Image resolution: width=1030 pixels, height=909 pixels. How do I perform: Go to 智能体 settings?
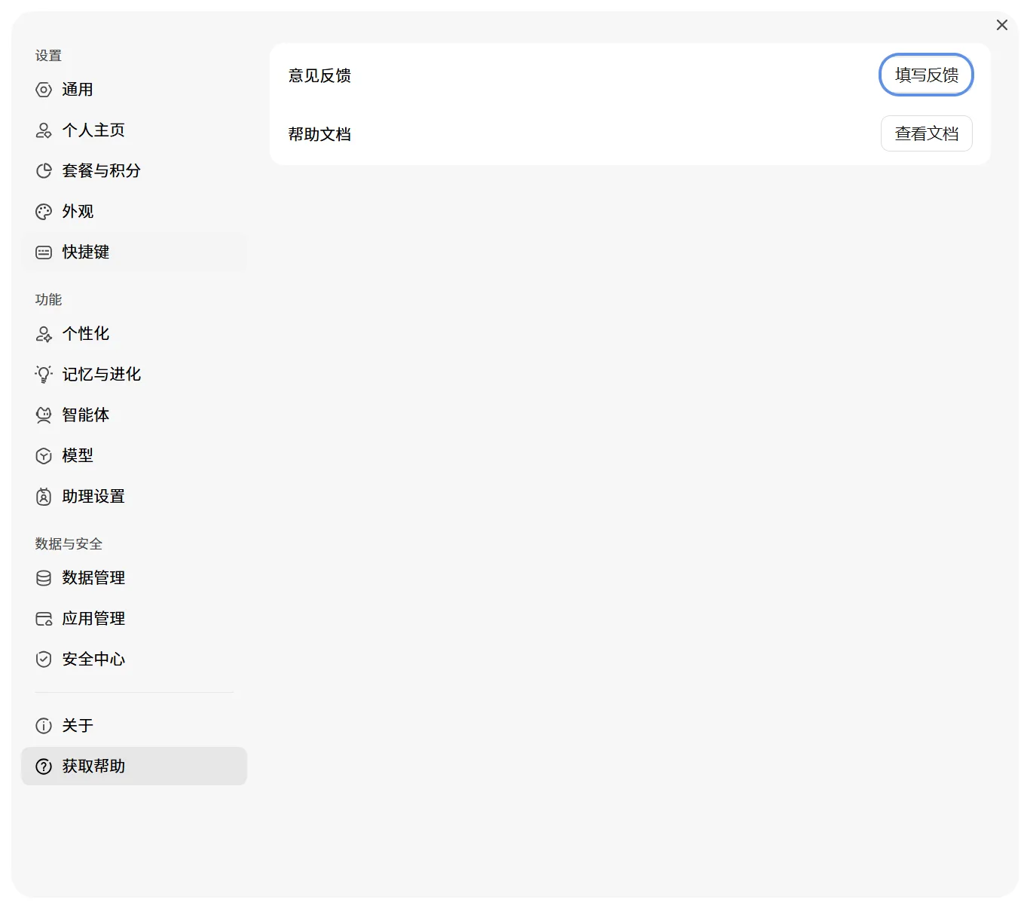[x=134, y=415]
